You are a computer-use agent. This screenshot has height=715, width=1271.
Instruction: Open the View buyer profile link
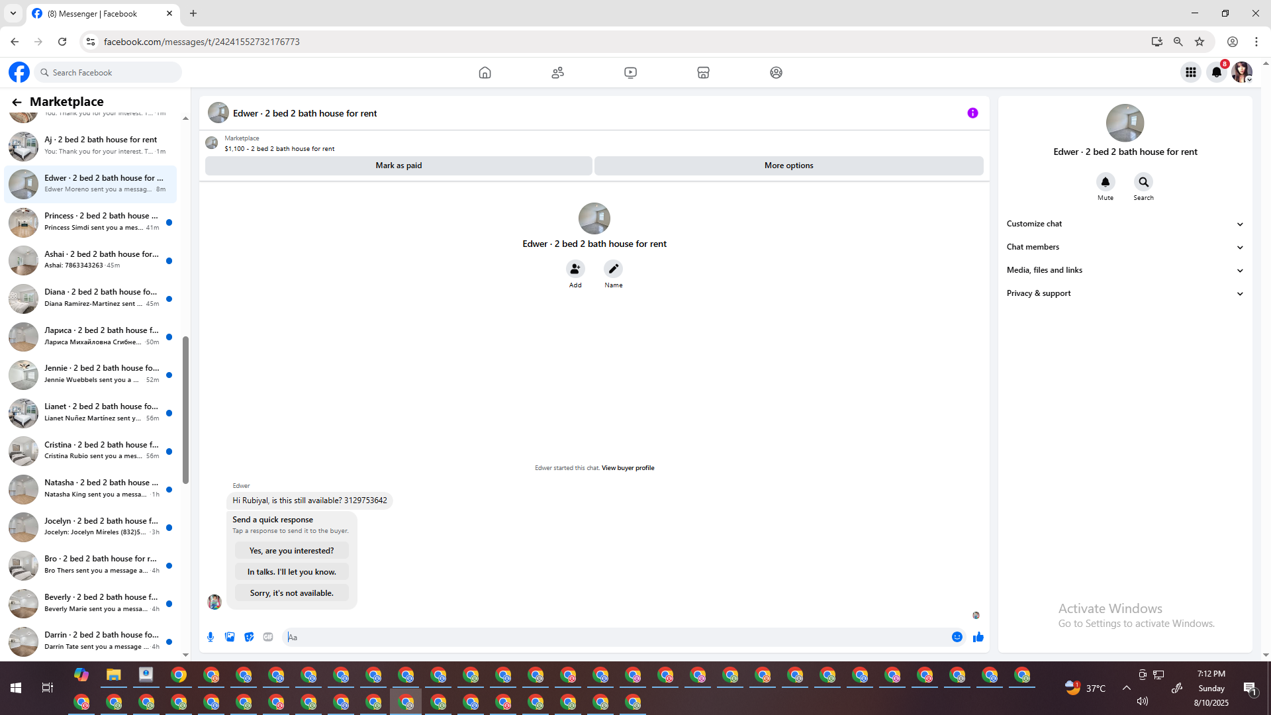pyautogui.click(x=628, y=468)
